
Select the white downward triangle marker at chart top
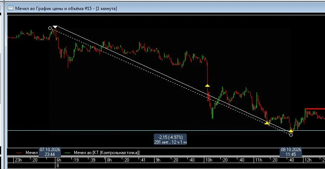[55, 27]
